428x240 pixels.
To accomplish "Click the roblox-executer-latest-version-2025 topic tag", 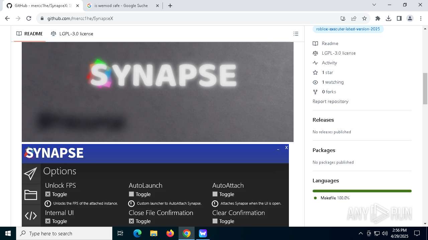I will click(348, 29).
